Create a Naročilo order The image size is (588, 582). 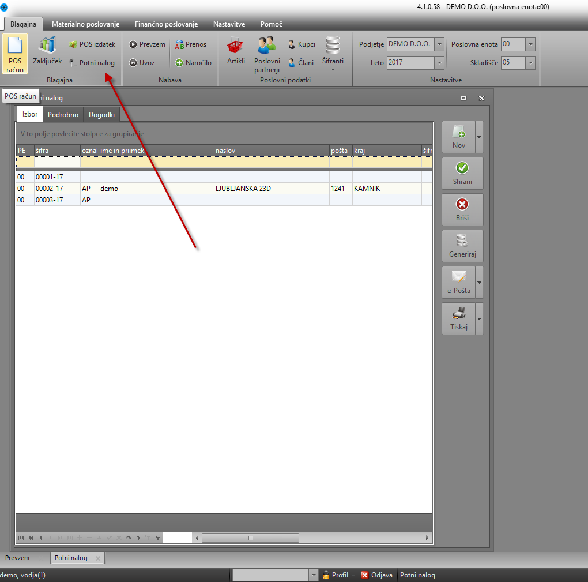(x=194, y=63)
